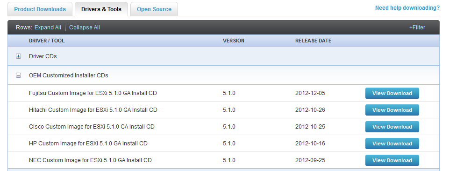Click the RELEASE DATE column header

click(313, 41)
